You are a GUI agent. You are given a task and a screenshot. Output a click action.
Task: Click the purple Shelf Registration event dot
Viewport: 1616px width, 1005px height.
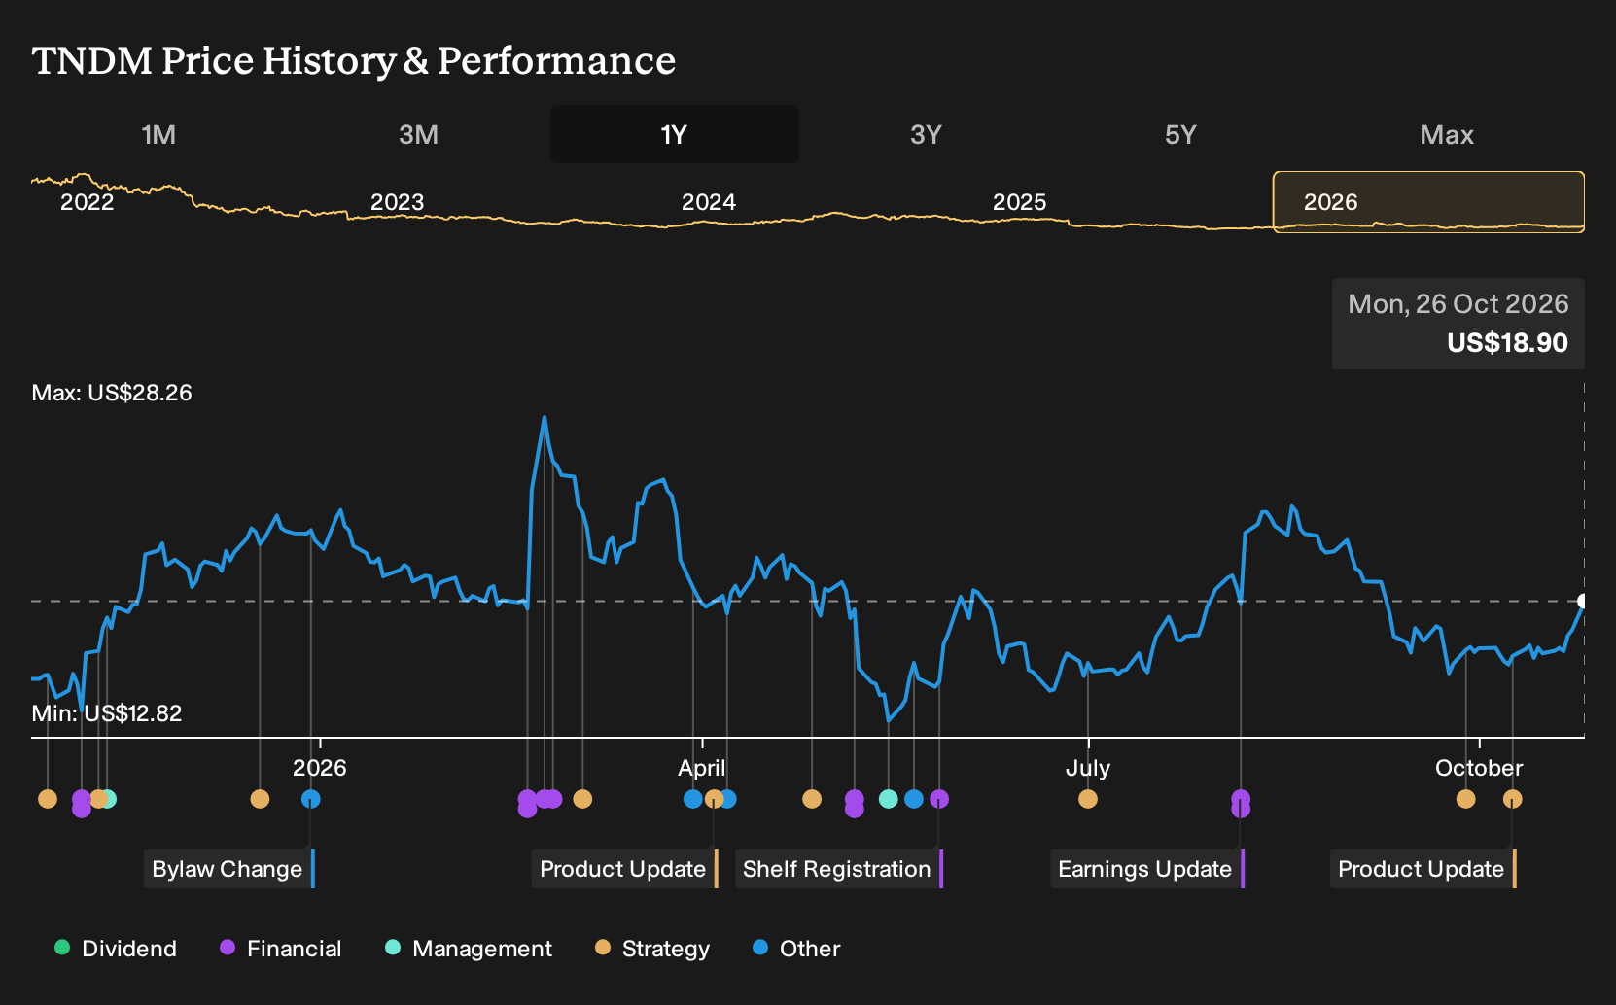point(939,799)
